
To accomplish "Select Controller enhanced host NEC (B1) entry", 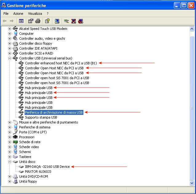I will [x=61, y=63].
